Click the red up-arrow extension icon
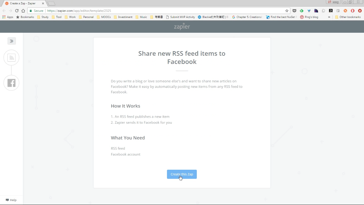The height and width of the screenshot is (205, 364). point(360,11)
